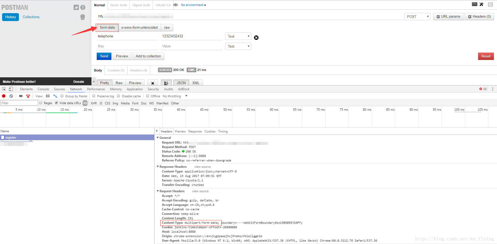Screen dimensions: 497x244
Task: Activate the DevTools element inspector icon
Action: pos(4,89)
